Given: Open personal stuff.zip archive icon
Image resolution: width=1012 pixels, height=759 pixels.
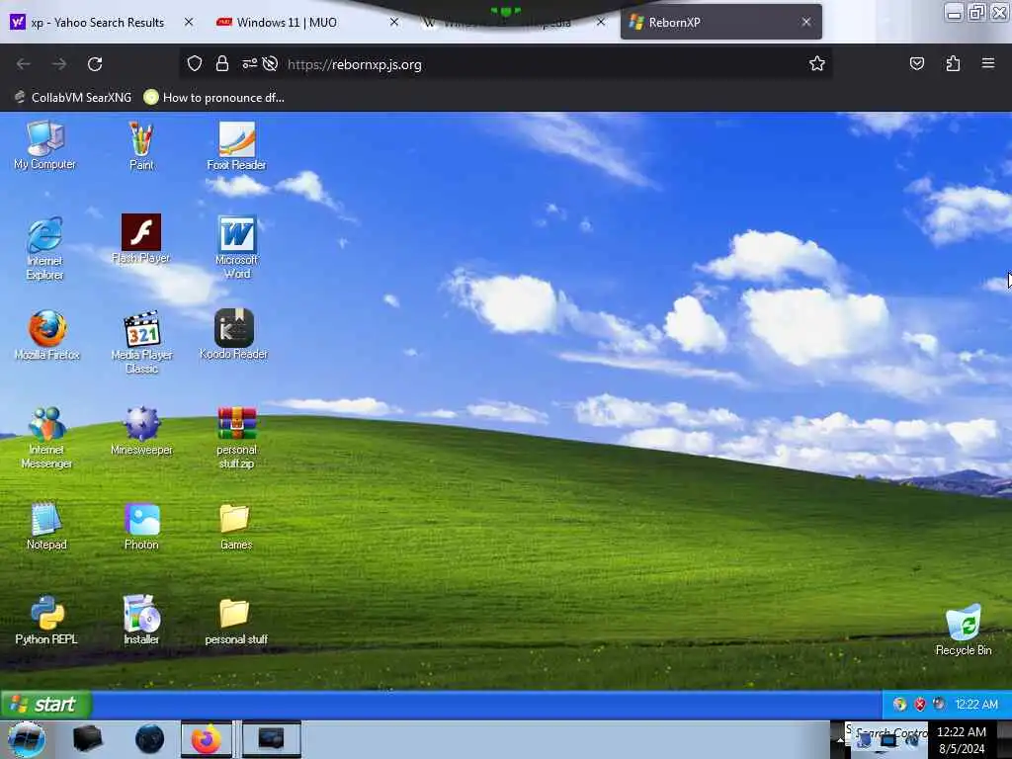Looking at the screenshot, I should point(236,438).
